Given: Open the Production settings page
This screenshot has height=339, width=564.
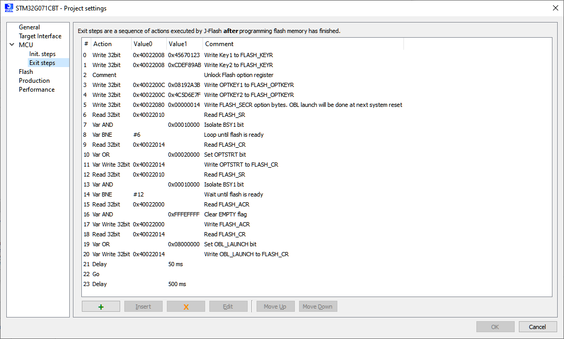Looking at the screenshot, I should click(34, 81).
